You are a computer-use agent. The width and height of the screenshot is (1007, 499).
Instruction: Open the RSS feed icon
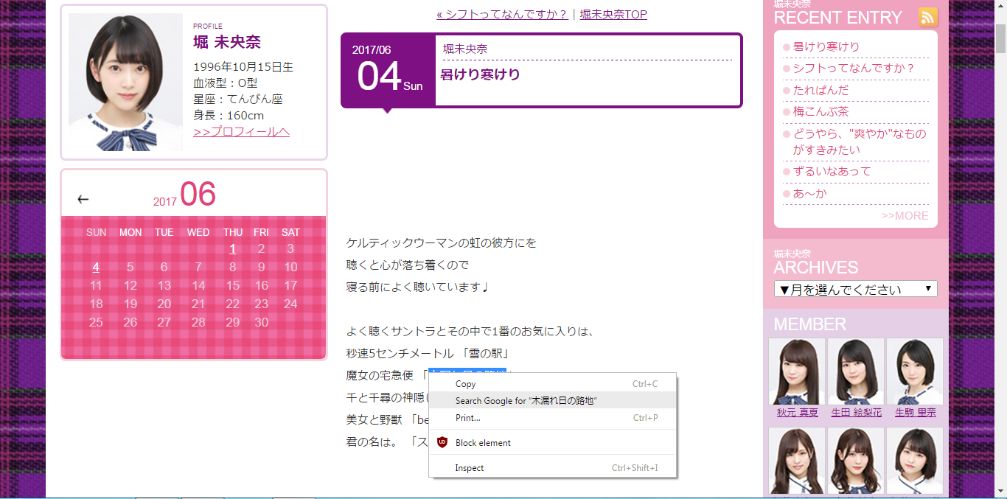tap(928, 17)
